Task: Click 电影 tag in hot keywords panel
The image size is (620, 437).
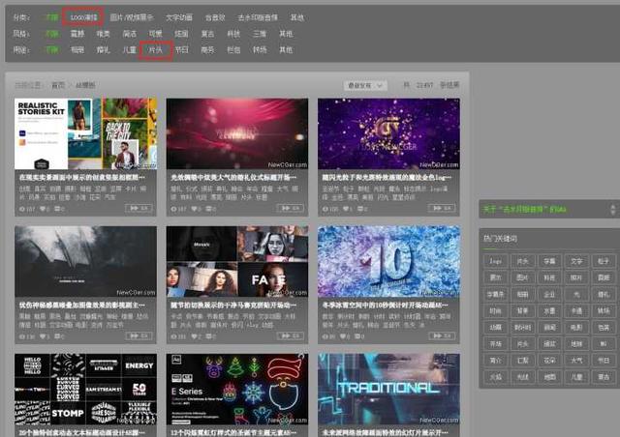Action: [576, 327]
